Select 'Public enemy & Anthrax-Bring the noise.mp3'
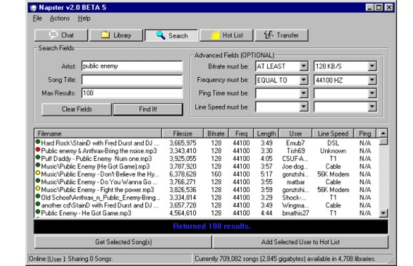This screenshot has height=266, width=413. click(x=99, y=151)
